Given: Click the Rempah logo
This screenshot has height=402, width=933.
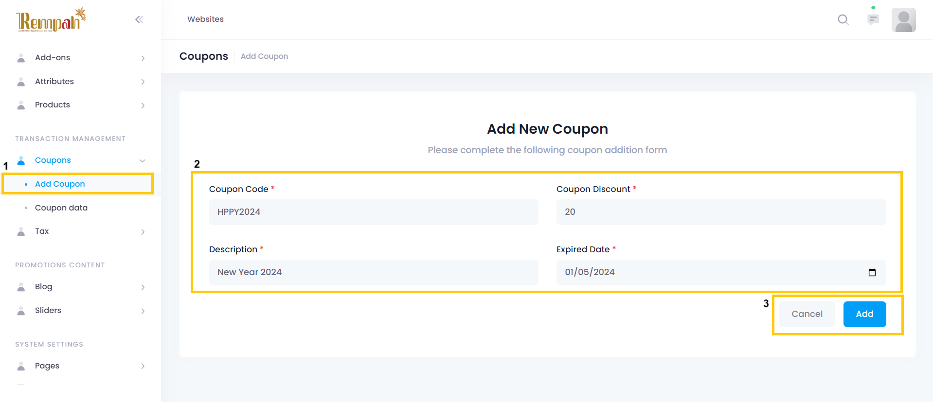Looking at the screenshot, I should pyautogui.click(x=51, y=20).
